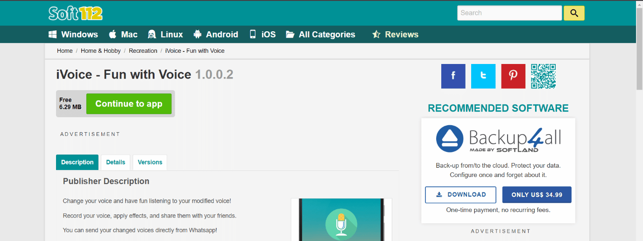Screen dimensions: 643x241
Task: Click ONLY US$ 34.99 button
Action: (537, 195)
